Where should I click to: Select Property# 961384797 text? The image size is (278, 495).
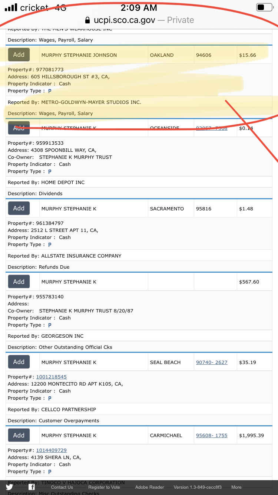(x=36, y=223)
